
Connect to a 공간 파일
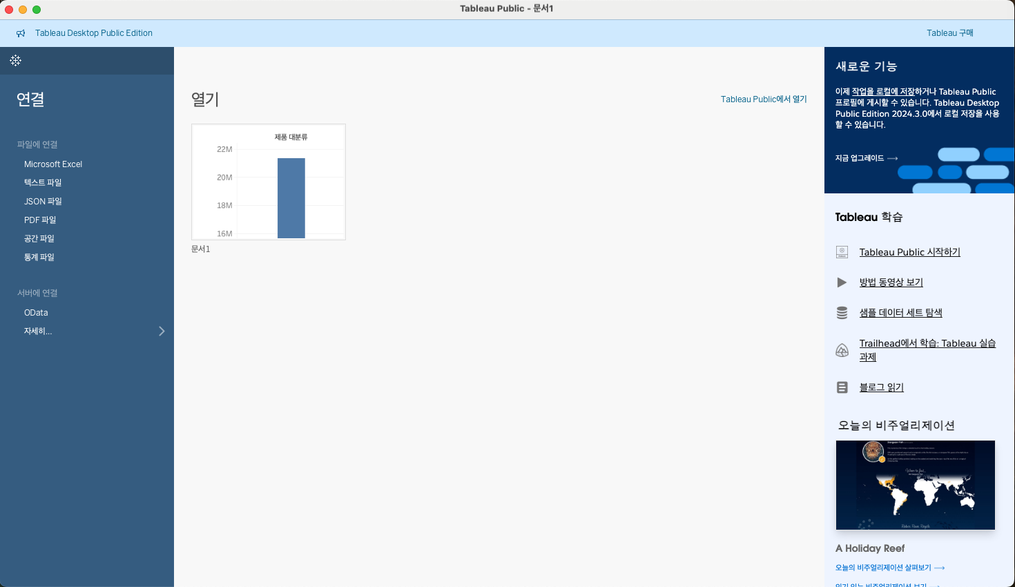(x=39, y=239)
